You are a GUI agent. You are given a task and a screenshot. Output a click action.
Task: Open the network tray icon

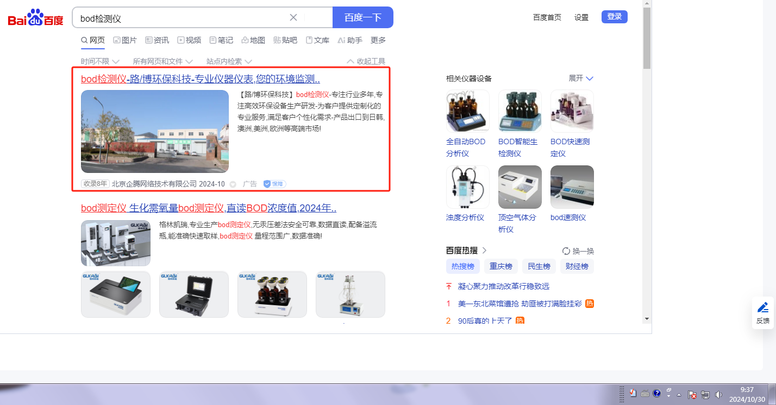[x=705, y=395]
